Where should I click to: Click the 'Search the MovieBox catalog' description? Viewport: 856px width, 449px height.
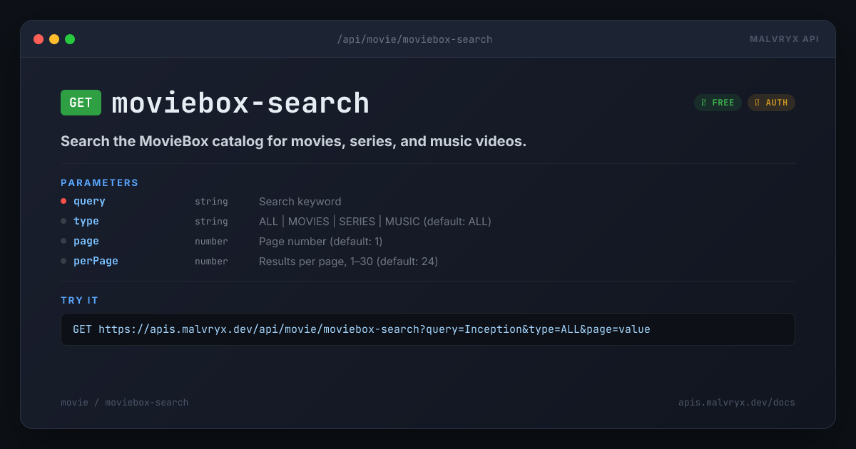pyautogui.click(x=293, y=141)
